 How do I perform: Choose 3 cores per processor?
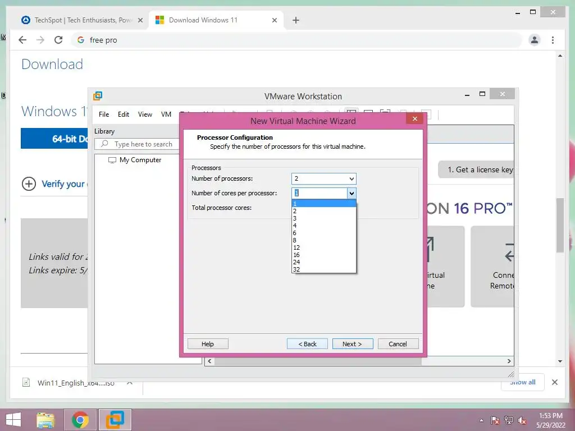(x=324, y=218)
